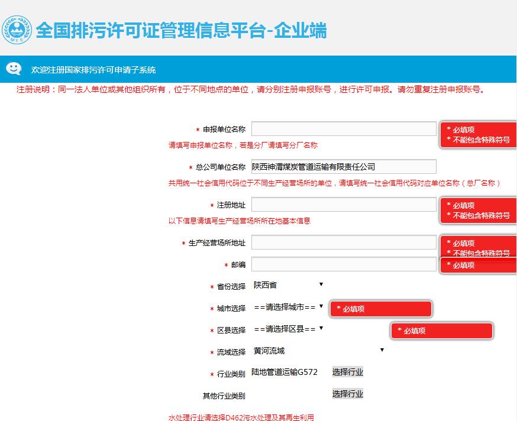Click the 陆地管道运输G572 industry value
Screen dimensions: 517x421
[285, 372]
